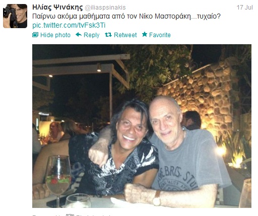Mark tweet as Favorite using its label

click(160, 35)
